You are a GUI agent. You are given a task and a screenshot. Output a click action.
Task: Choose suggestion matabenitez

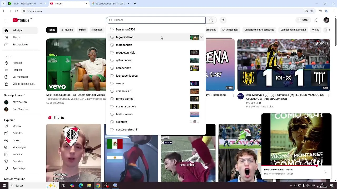coord(156,45)
